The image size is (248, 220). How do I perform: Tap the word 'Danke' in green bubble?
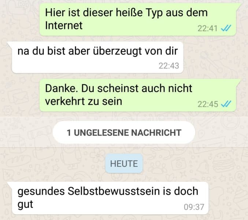[61, 88]
